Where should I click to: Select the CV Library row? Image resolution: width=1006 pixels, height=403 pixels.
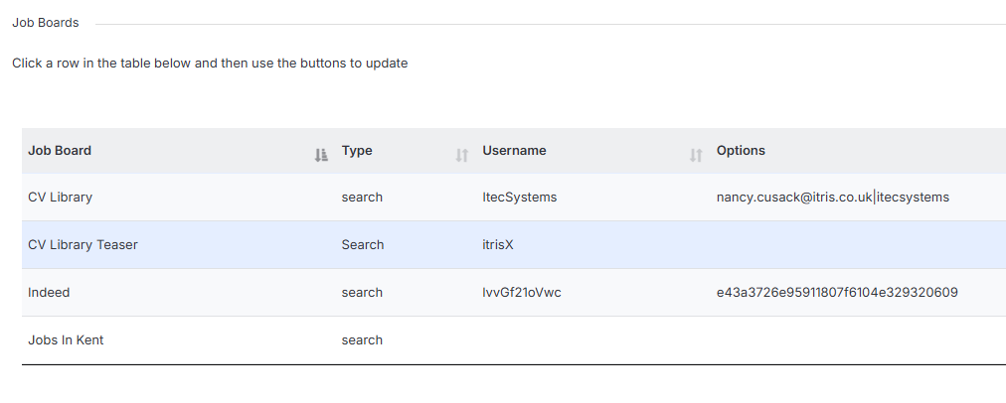[514, 198]
